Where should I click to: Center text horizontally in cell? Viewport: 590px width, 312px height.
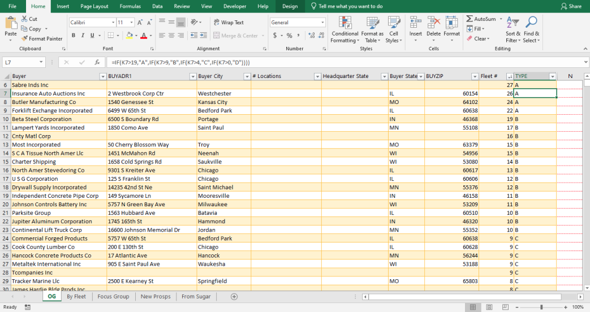click(x=171, y=36)
